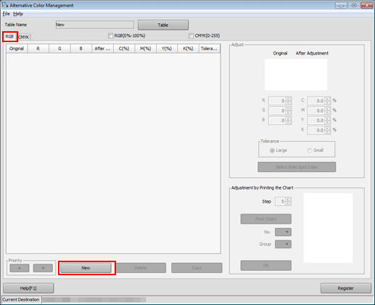Screen dimensions: 375x305
Task: Click the B column header
Action: point(81,49)
